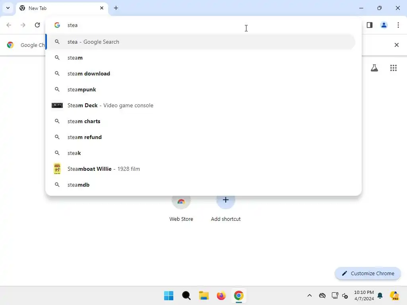Show hidden system tray icons
This screenshot has width=407, height=305.
tap(309, 295)
